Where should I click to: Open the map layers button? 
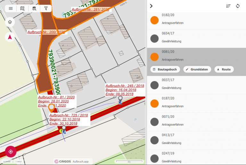pos(10,22)
